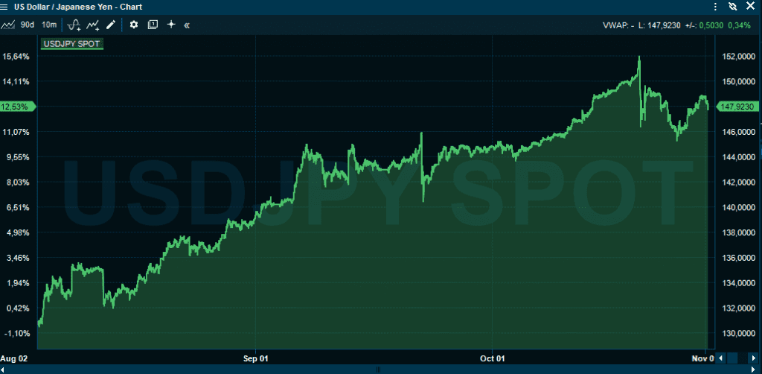762x374 pixels.
Task: Add comparison instrument with chart-plus icon
Action: [93, 25]
